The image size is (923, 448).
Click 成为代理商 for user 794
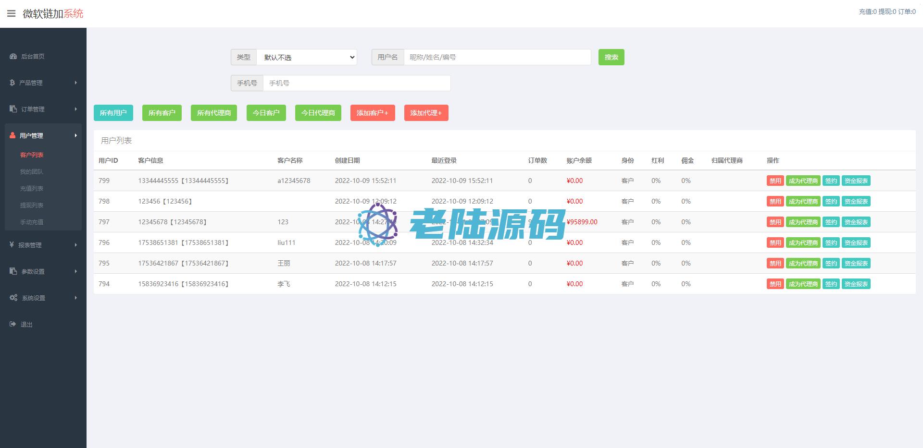coord(803,284)
